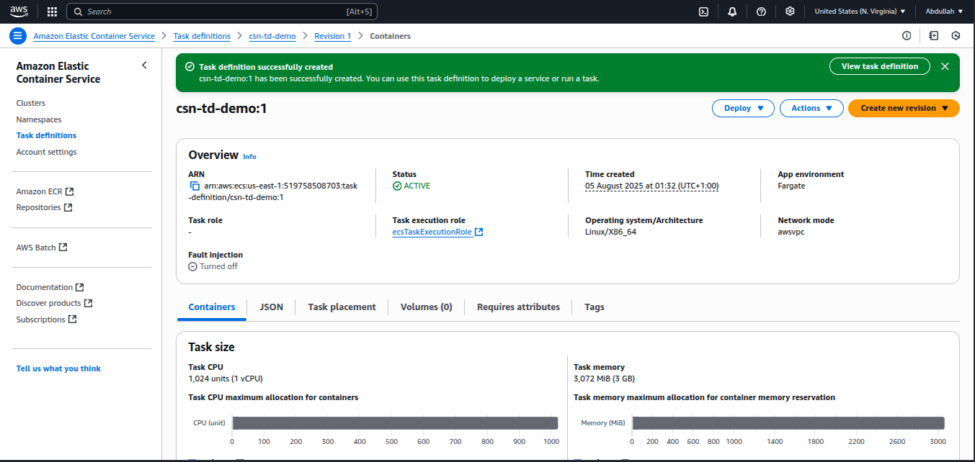Open the services grid menu icon
Image resolution: width=975 pixels, height=462 pixels.
tap(52, 12)
